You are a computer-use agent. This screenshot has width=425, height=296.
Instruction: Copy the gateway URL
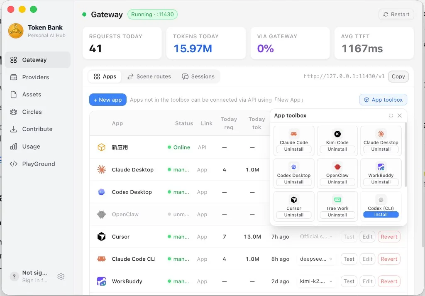(x=398, y=76)
